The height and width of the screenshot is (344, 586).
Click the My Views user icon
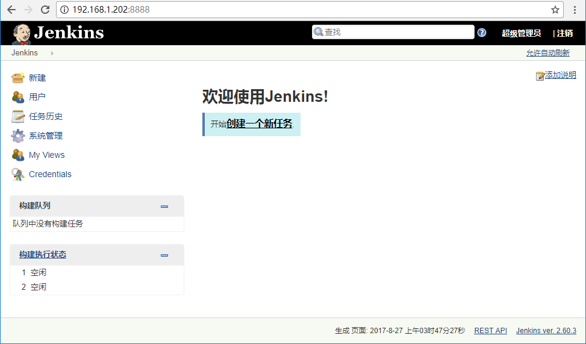17,155
